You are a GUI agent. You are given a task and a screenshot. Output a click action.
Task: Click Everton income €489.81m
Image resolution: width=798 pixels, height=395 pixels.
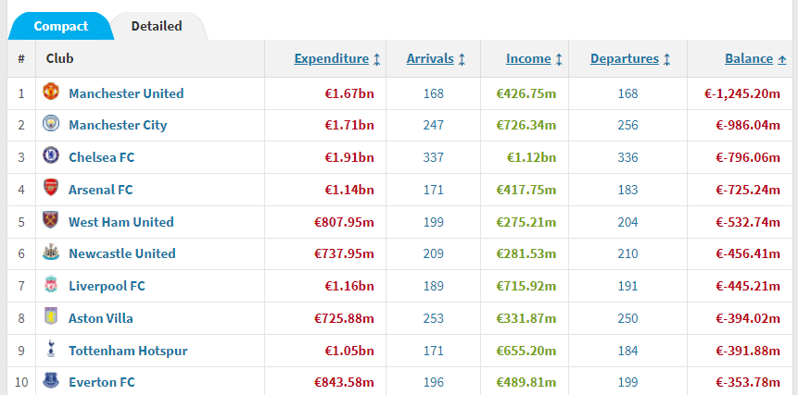pyautogui.click(x=526, y=382)
